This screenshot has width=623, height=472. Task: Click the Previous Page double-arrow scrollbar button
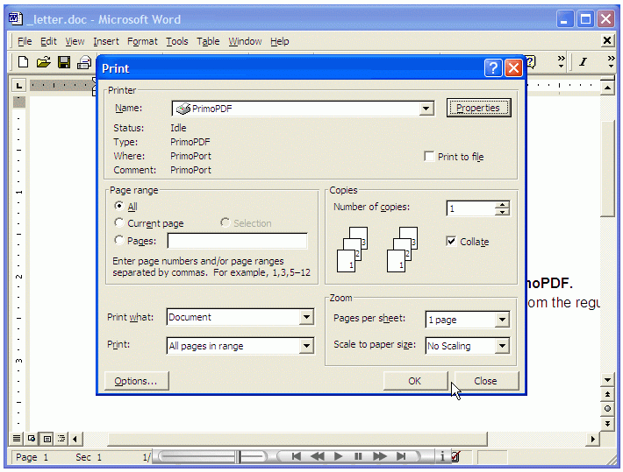607,394
